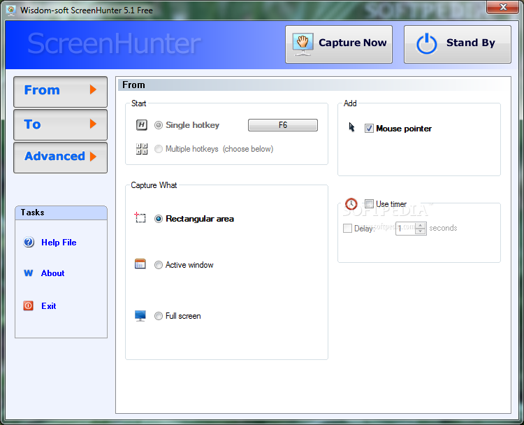Viewport: 524px width, 425px height.
Task: Click the Delay seconds input field
Action: (x=405, y=229)
